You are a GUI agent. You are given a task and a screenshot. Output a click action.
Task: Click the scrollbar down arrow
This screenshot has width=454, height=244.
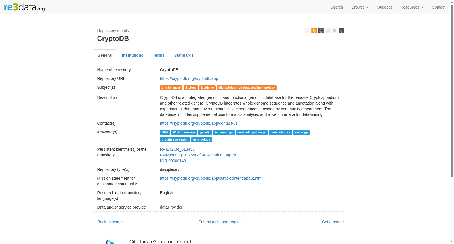coord(452,242)
